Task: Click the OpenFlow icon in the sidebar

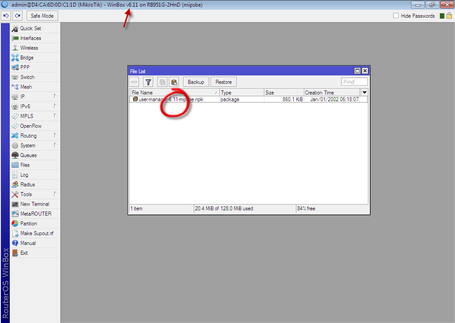Action: click(15, 126)
